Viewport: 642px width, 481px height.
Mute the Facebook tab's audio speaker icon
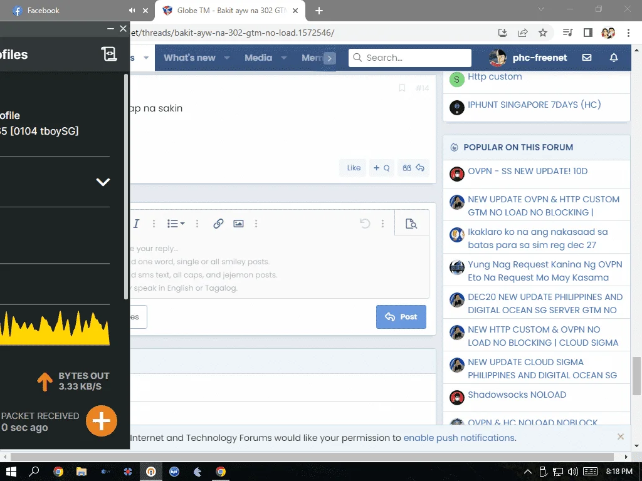pos(132,11)
